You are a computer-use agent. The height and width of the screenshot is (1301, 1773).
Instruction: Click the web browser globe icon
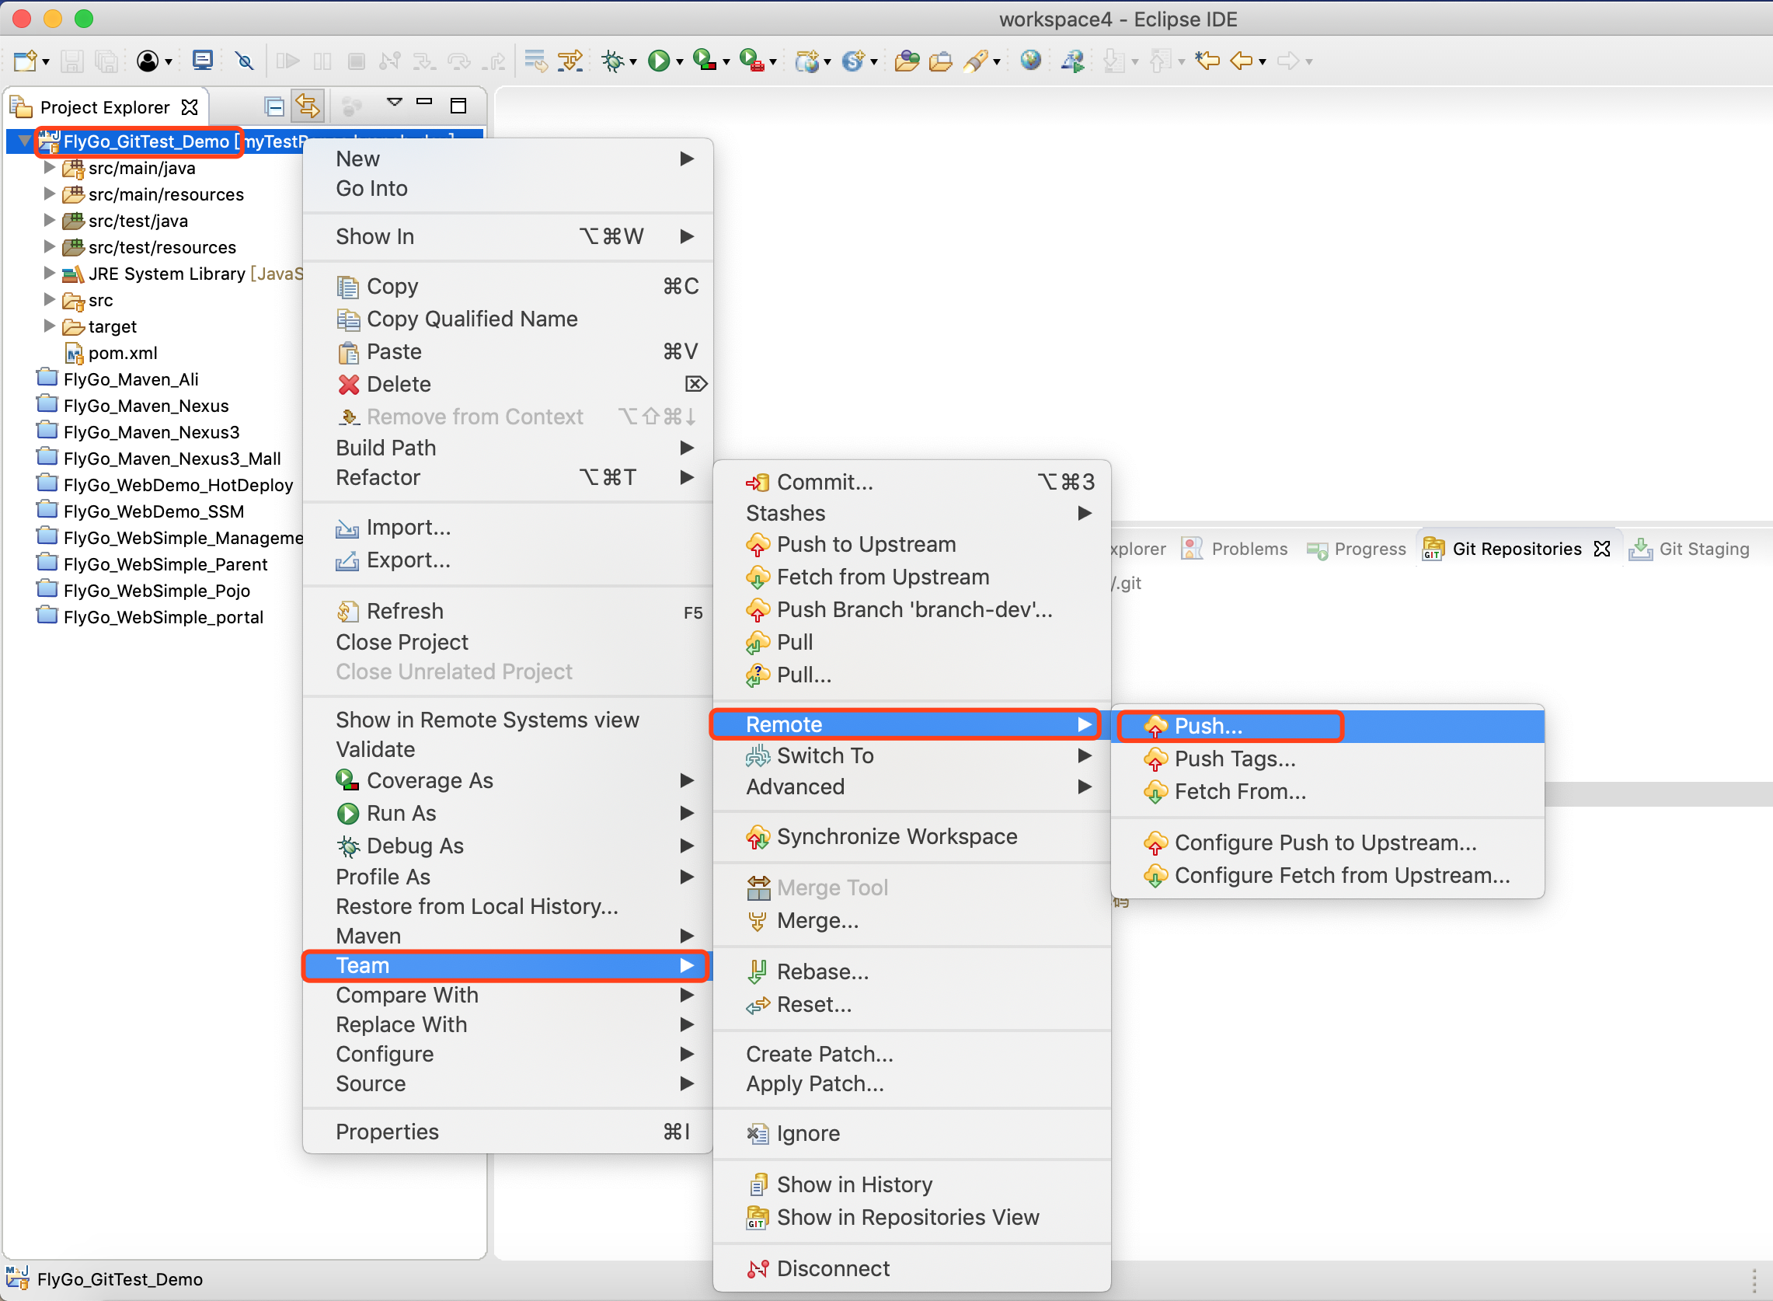point(1029,61)
